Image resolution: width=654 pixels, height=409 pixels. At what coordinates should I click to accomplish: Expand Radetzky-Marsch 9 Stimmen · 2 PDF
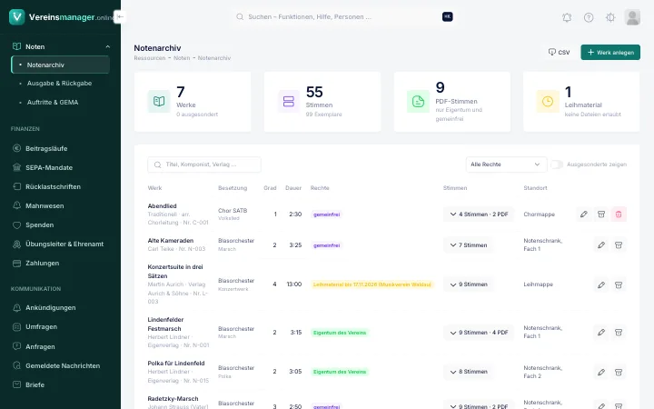click(x=479, y=406)
